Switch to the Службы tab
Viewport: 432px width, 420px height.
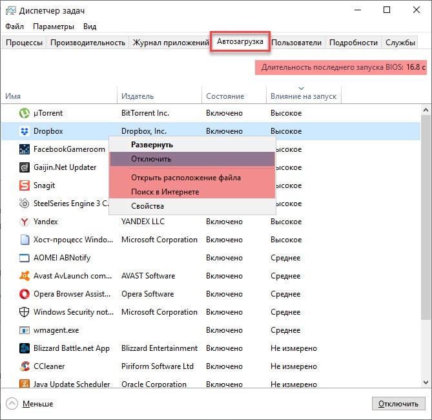(x=400, y=43)
